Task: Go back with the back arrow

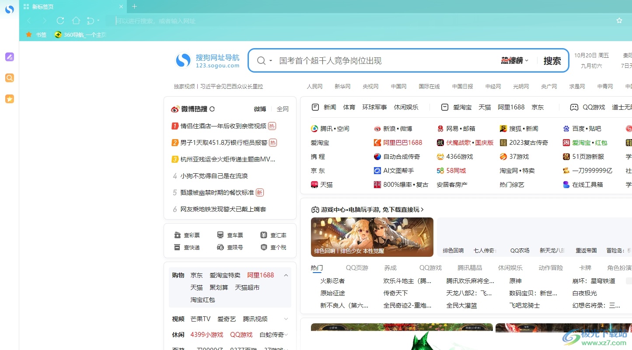Action: coord(29,21)
